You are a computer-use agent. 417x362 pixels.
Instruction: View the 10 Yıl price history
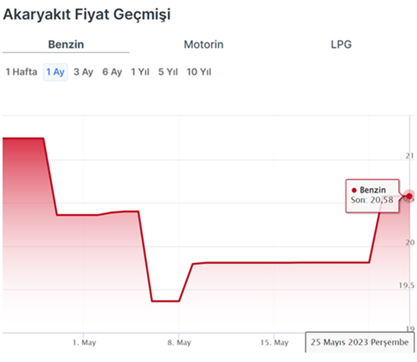point(199,72)
